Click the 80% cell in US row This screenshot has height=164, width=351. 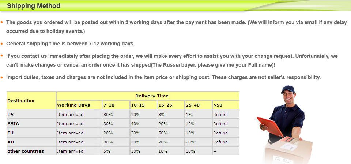pyautogui.click(x=116, y=114)
